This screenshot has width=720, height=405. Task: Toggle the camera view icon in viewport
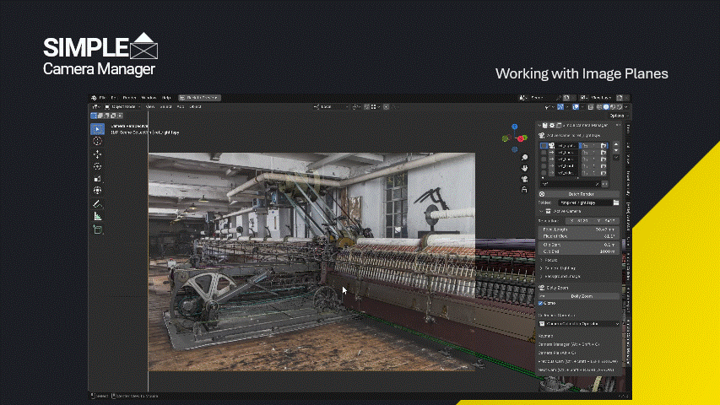click(524, 179)
